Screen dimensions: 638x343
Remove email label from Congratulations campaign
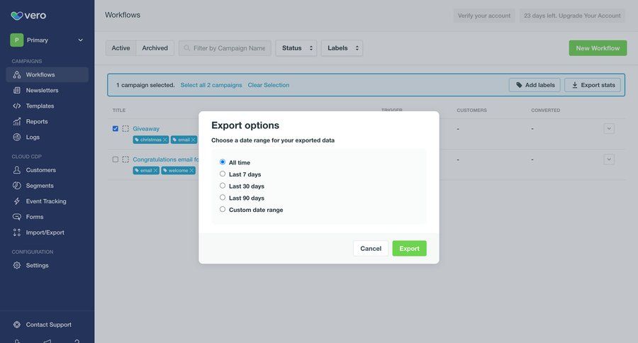tap(155, 171)
